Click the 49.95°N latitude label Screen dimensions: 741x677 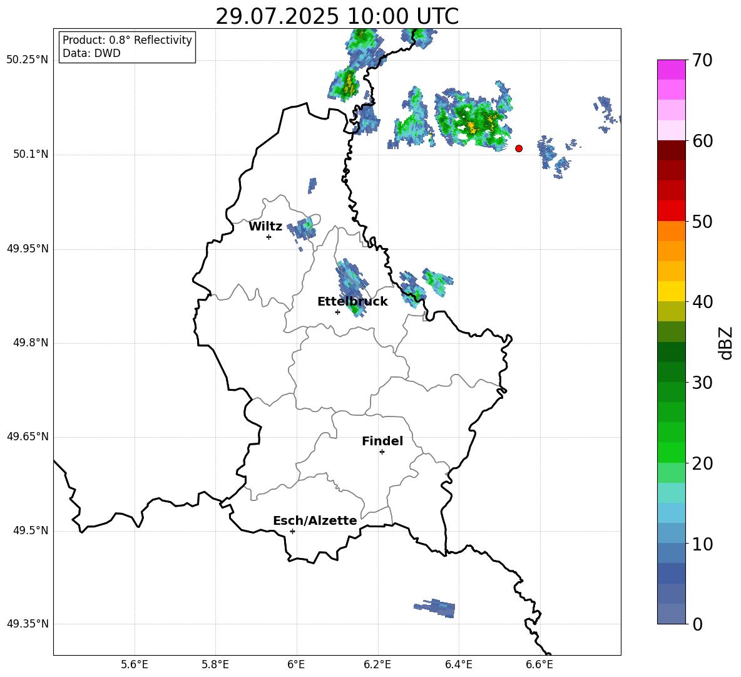tap(28, 249)
